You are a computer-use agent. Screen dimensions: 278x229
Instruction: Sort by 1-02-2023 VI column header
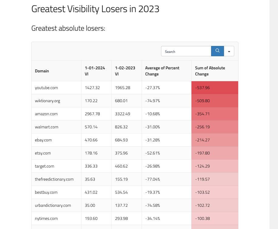click(125, 71)
